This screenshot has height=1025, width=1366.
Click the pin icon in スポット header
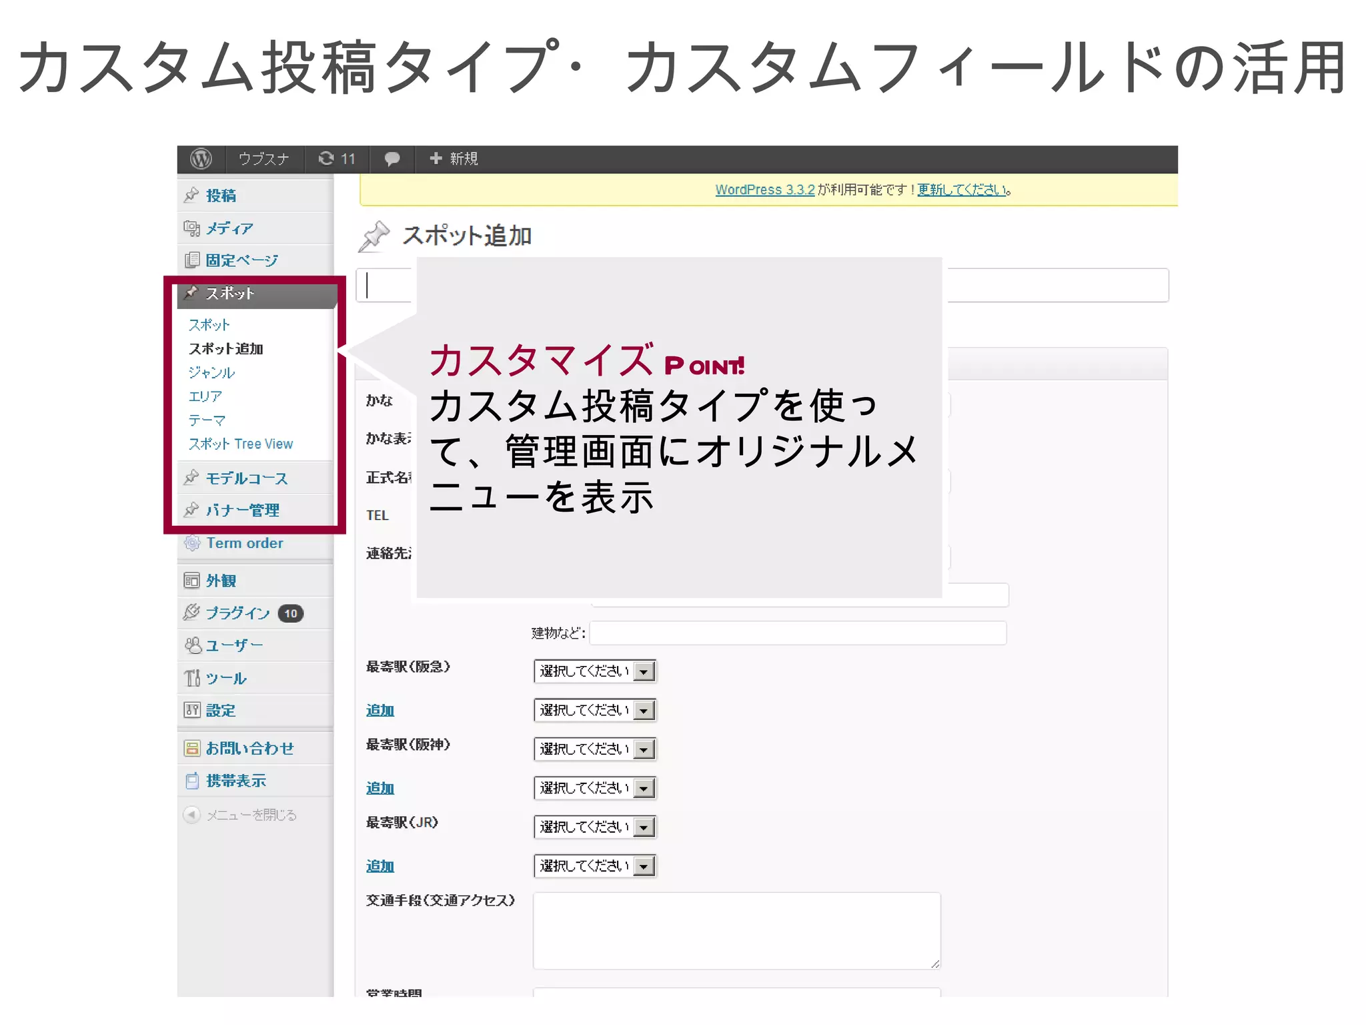[191, 292]
